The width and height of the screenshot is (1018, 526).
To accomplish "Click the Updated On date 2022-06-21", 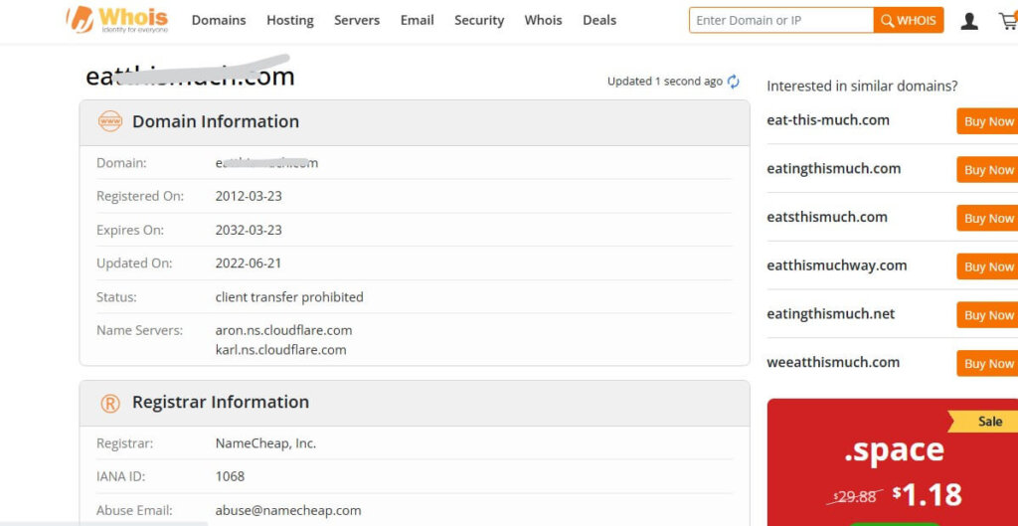I will coord(249,263).
